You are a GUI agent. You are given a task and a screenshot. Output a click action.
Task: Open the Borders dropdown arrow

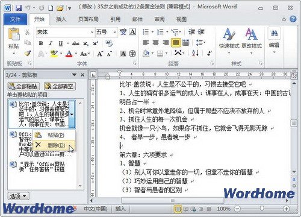[x=167, y=53]
